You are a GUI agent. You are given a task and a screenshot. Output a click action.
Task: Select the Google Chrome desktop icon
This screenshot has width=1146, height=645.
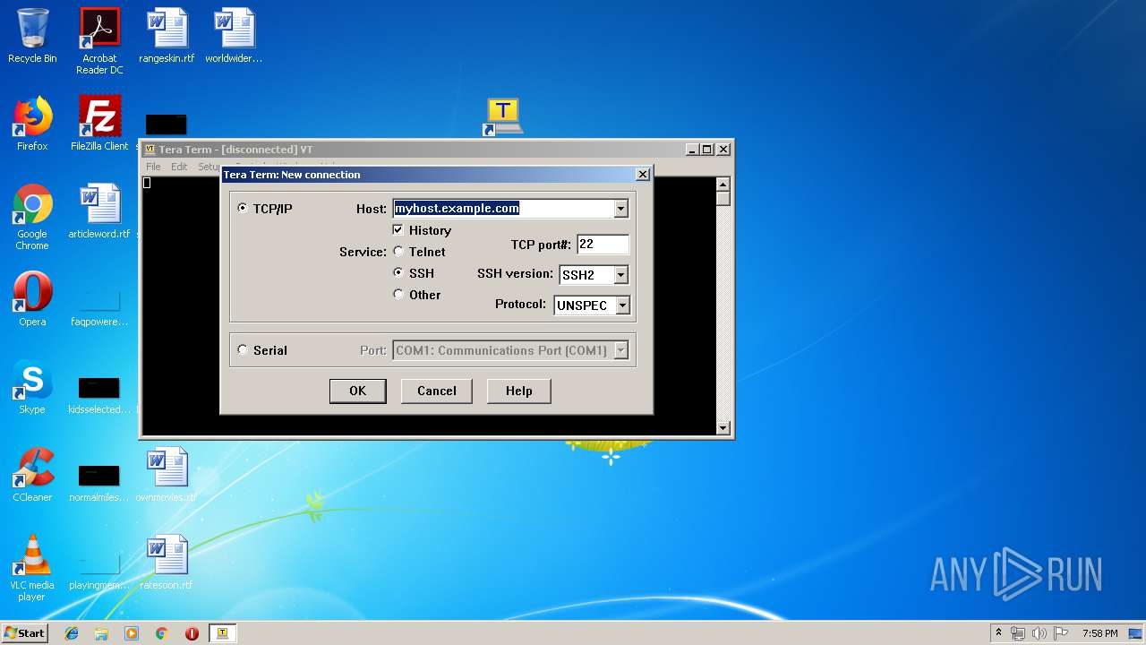(32, 217)
